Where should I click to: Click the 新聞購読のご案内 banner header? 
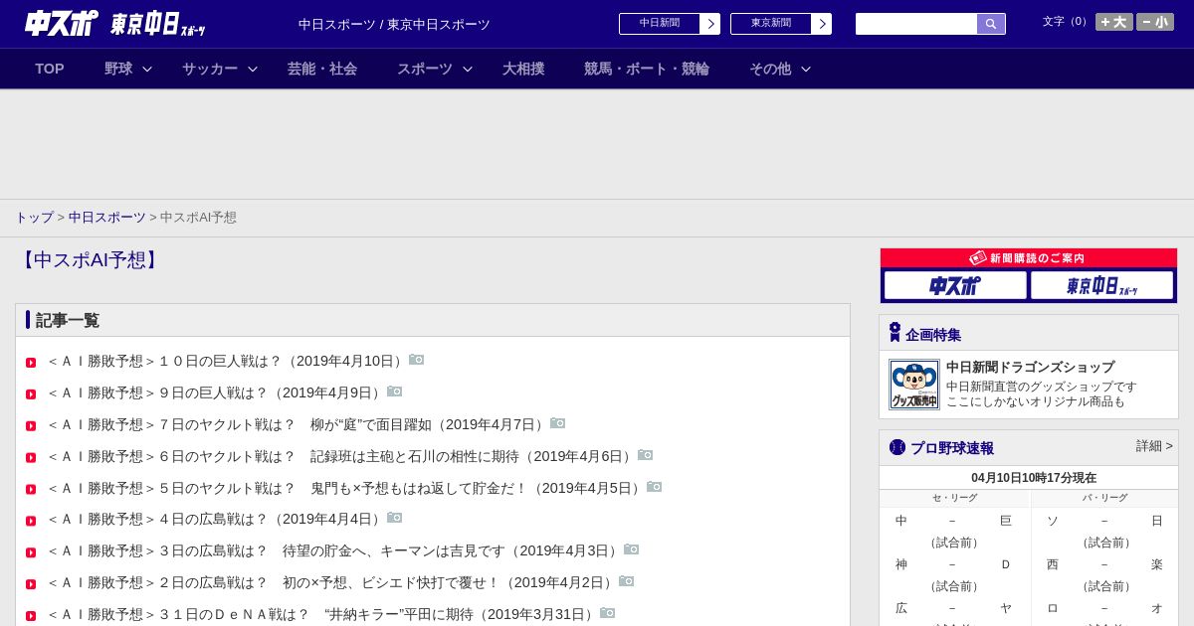pos(1029,258)
